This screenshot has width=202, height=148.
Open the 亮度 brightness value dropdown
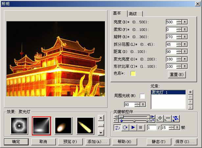(185, 22)
